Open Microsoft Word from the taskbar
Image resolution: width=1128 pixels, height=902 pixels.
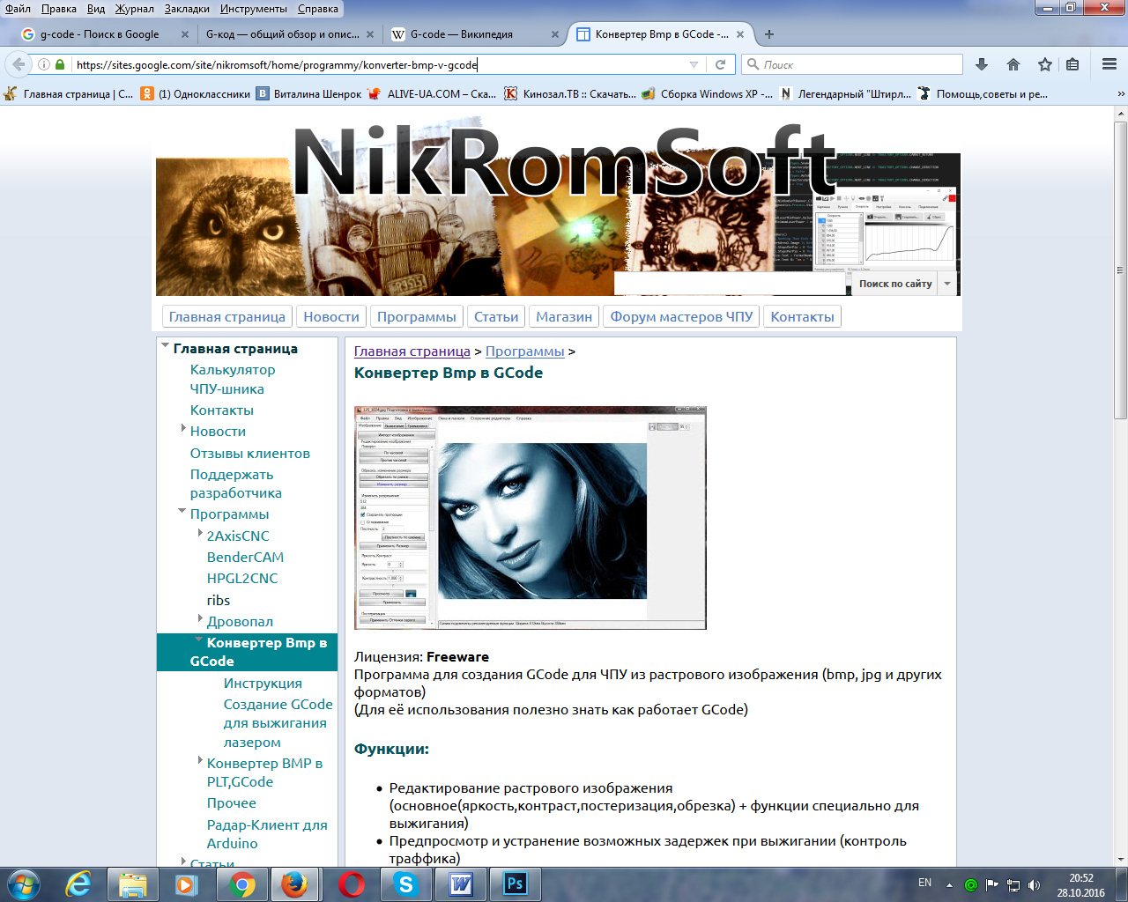(461, 884)
